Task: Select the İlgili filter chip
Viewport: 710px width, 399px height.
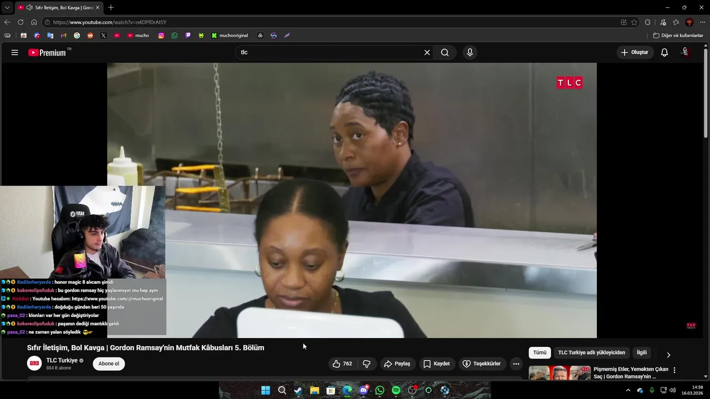Action: [x=642, y=353]
